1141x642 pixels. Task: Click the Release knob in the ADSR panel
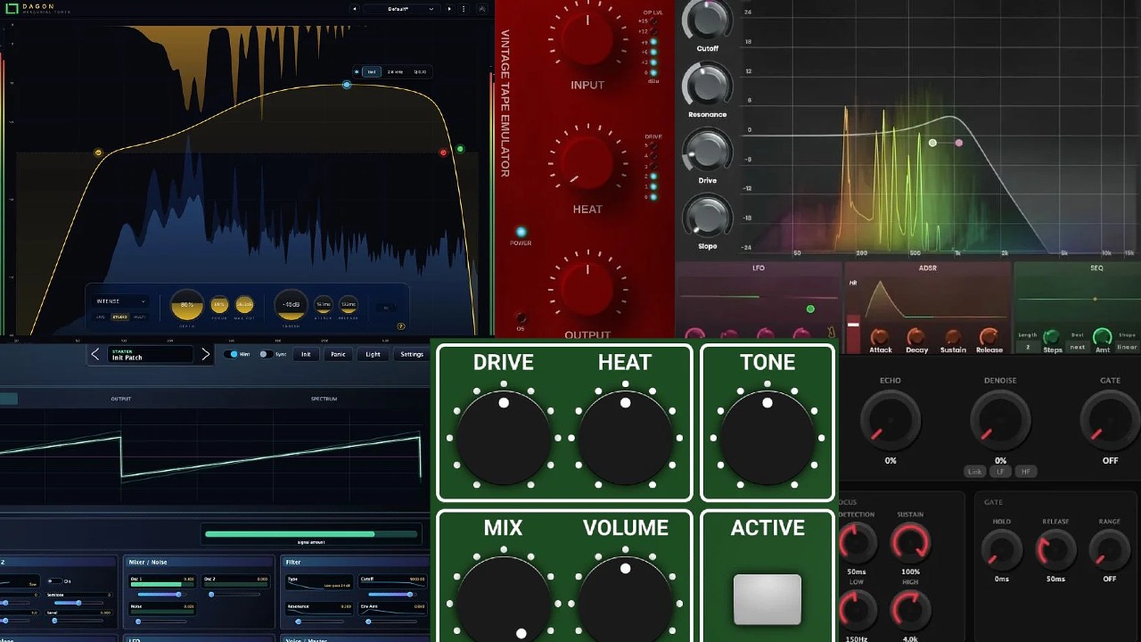click(x=989, y=336)
